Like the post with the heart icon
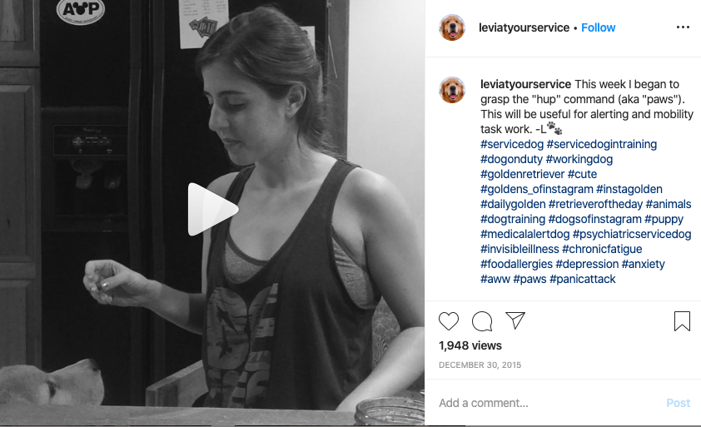Image resolution: width=701 pixels, height=427 pixels. click(x=449, y=321)
